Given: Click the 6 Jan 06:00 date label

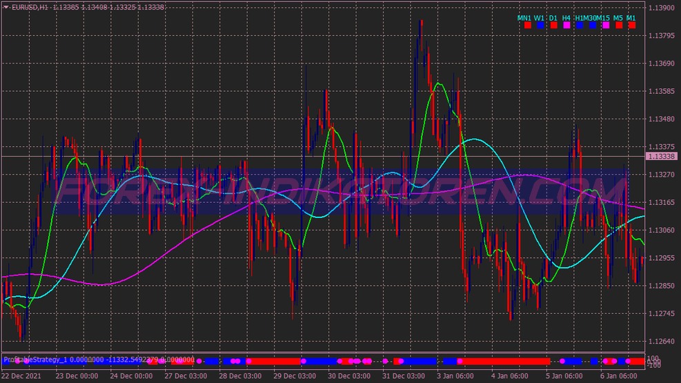Looking at the screenshot, I should tap(619, 375).
